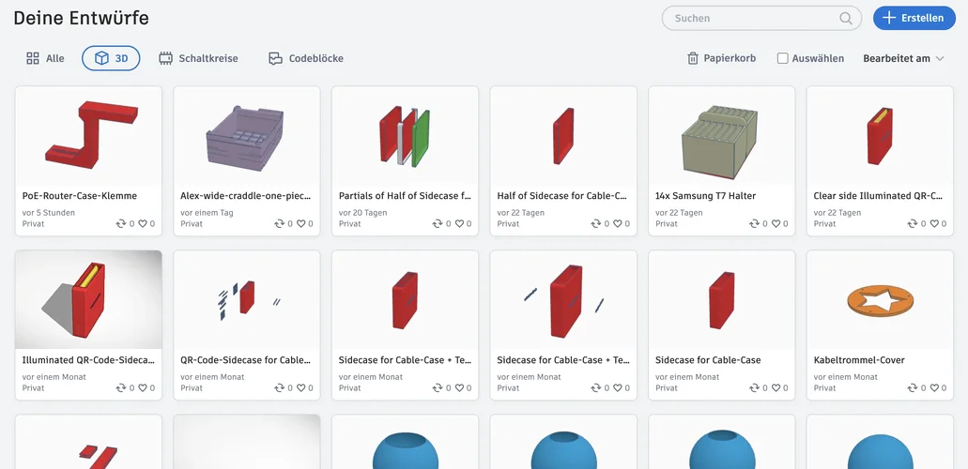968x469 pixels.
Task: Open the Papierkorb trash bin
Action: [721, 58]
